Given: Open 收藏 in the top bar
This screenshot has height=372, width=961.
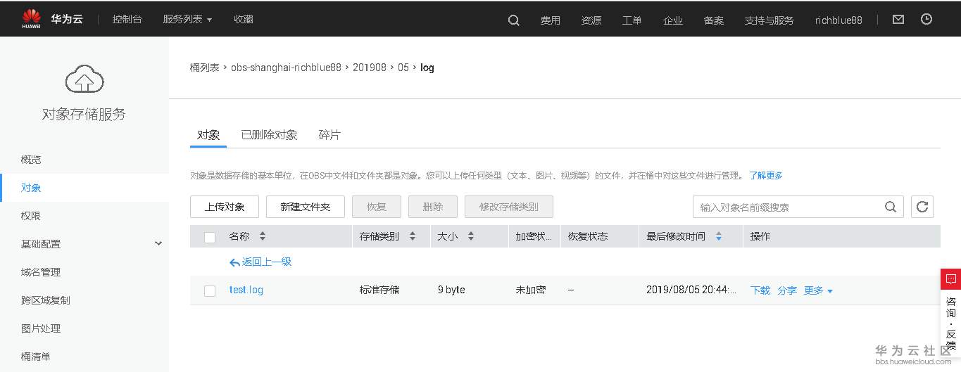Looking at the screenshot, I should [x=244, y=20].
